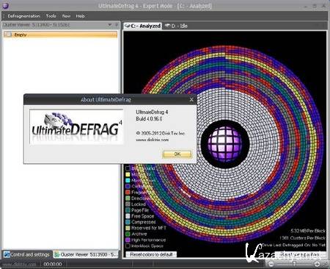Screen dimensions: 330x269
Task: Click OK in the About dialog
Action: [x=177, y=154]
